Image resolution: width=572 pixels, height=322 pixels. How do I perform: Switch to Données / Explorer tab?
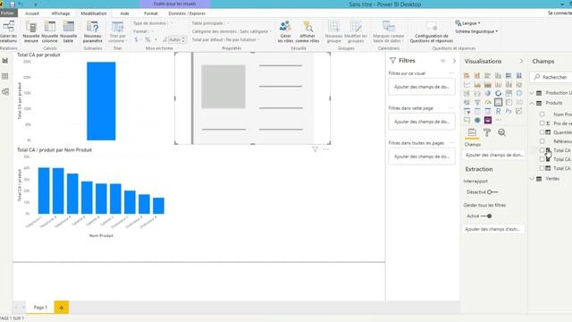pyautogui.click(x=187, y=13)
